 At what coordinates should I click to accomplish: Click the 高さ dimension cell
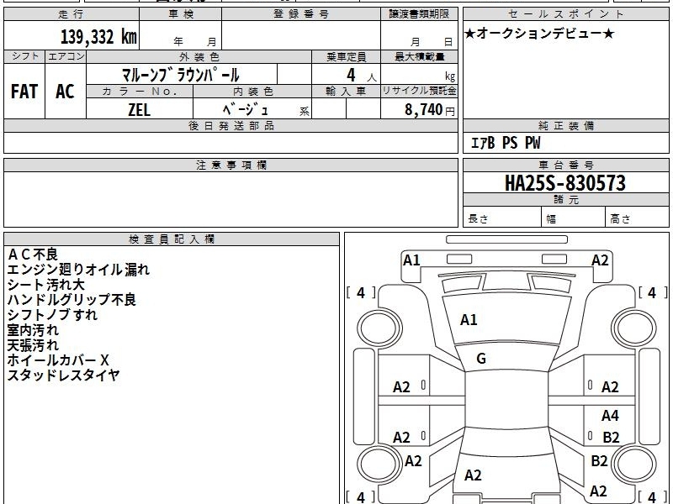tap(638, 218)
